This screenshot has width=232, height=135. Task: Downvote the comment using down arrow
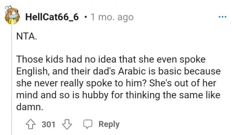pos(67,124)
